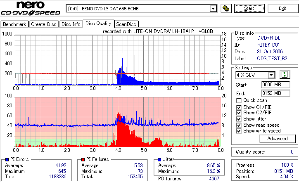This screenshot has height=182, width=299.
Task: Click PI Errors maximum 645
Action: tap(62, 171)
